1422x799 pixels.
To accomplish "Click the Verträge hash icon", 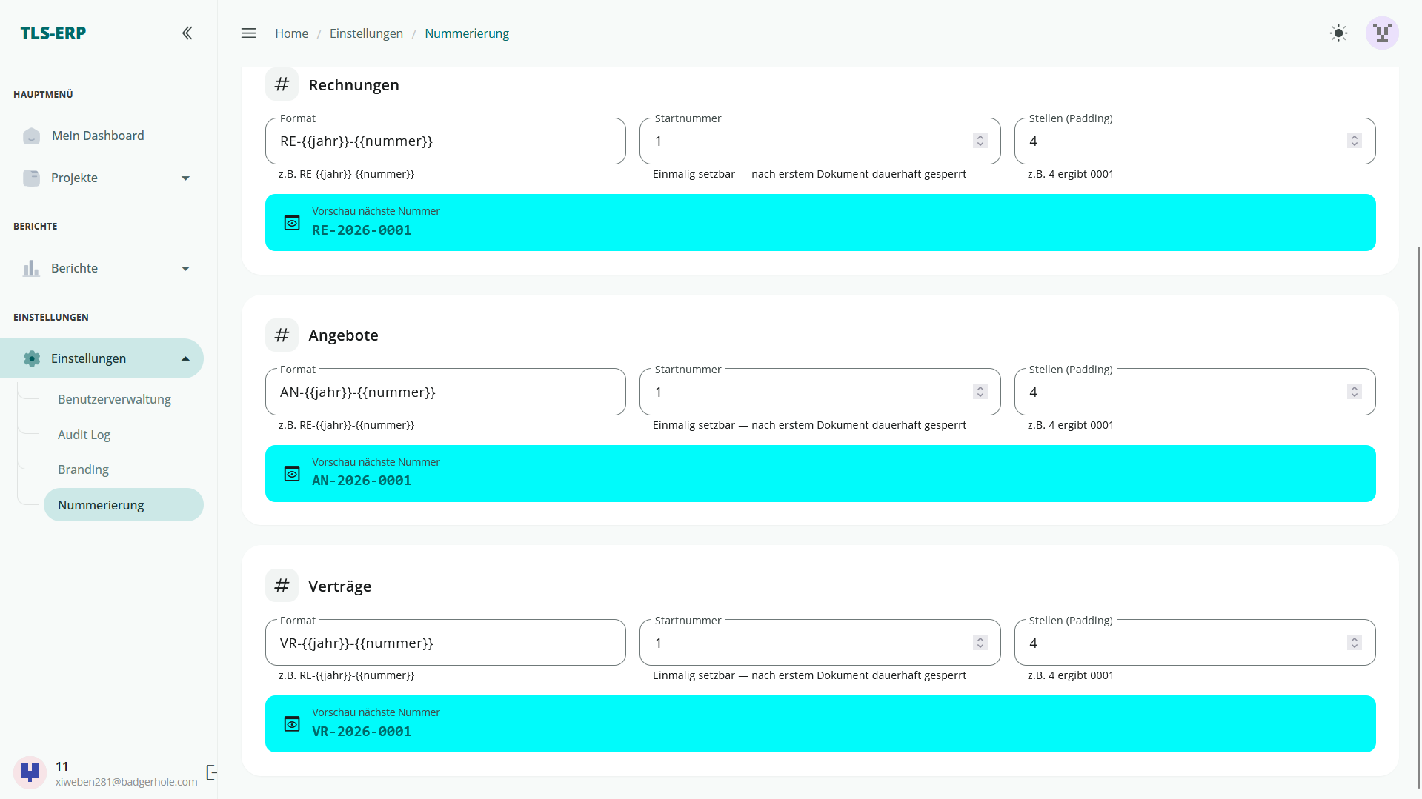I will tap(282, 586).
